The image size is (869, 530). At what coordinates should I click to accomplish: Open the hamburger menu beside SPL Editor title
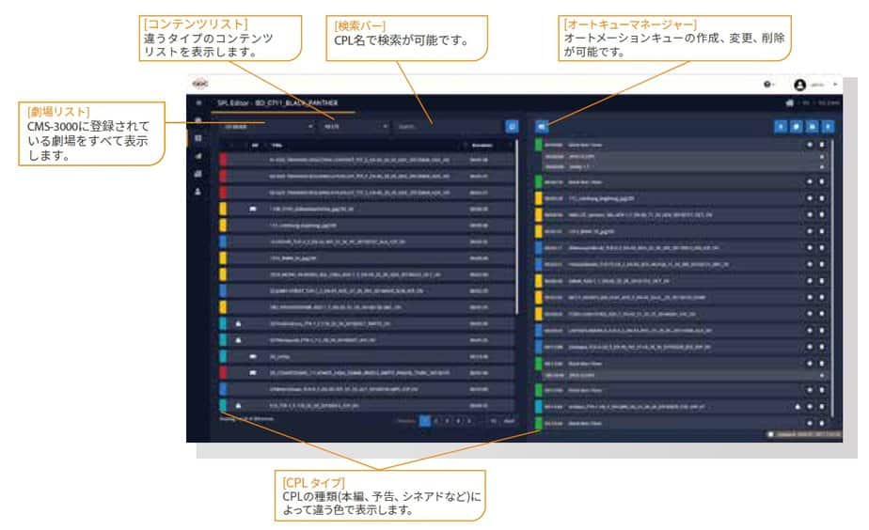(x=199, y=103)
